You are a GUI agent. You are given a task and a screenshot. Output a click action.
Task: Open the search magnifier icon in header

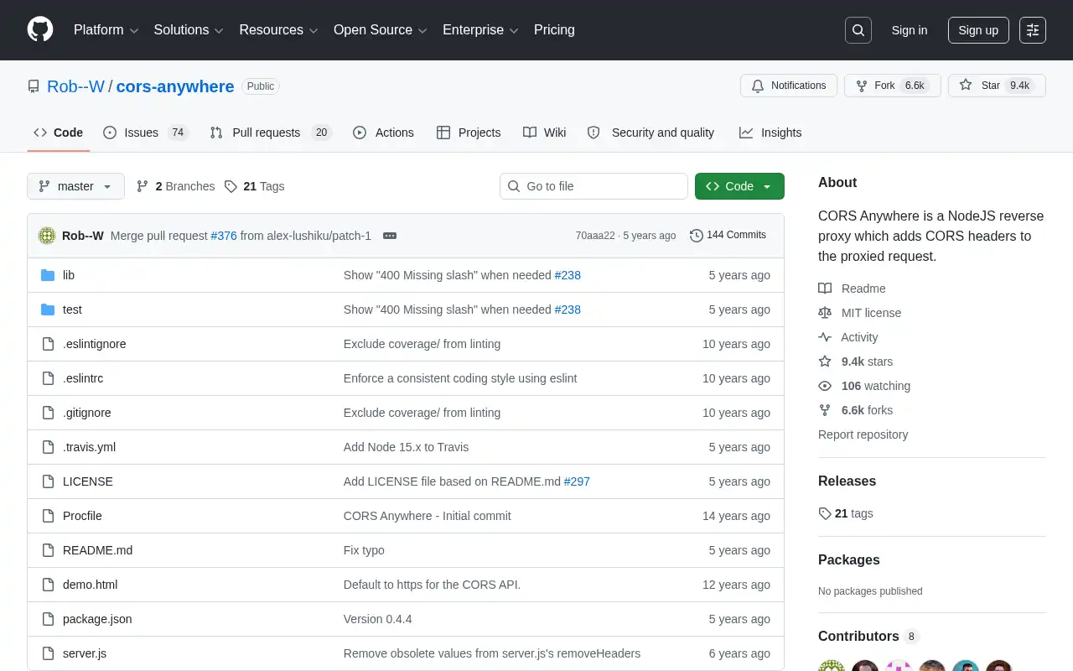[858, 30]
